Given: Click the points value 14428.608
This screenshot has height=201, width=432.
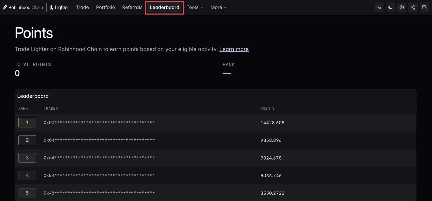Looking at the screenshot, I should [272, 123].
